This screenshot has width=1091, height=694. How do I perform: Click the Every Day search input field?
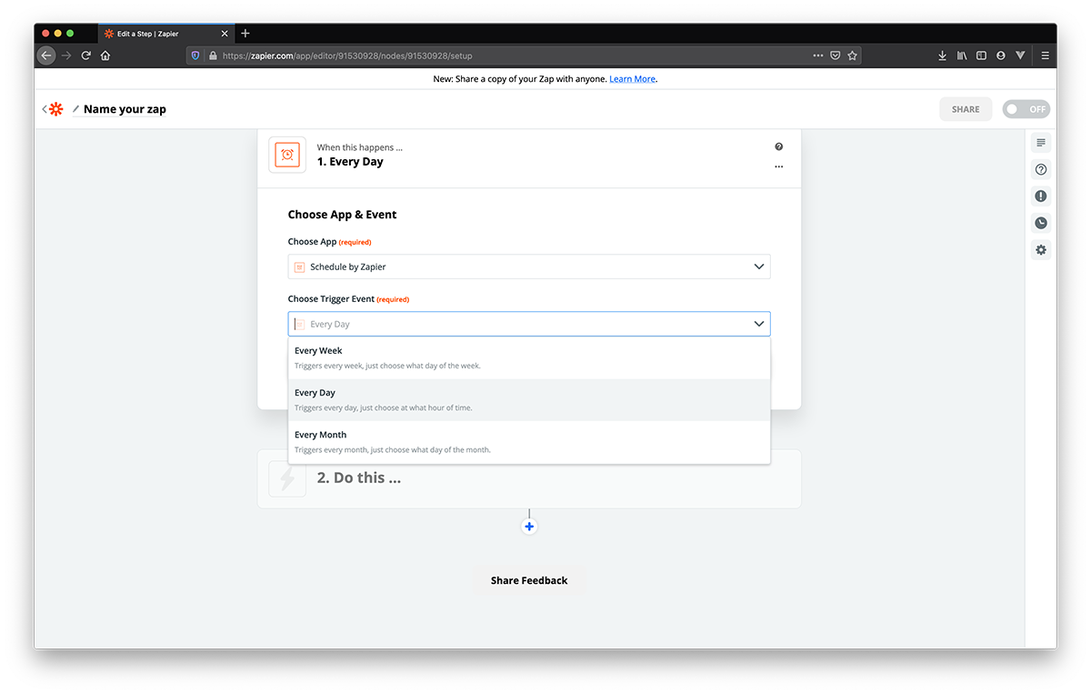[527, 324]
